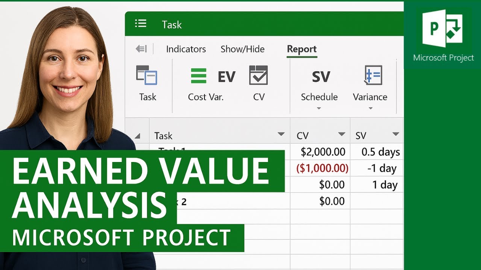Open the CV column filter dropdown
Screen dimensions: 481x270
pyautogui.click(x=342, y=134)
